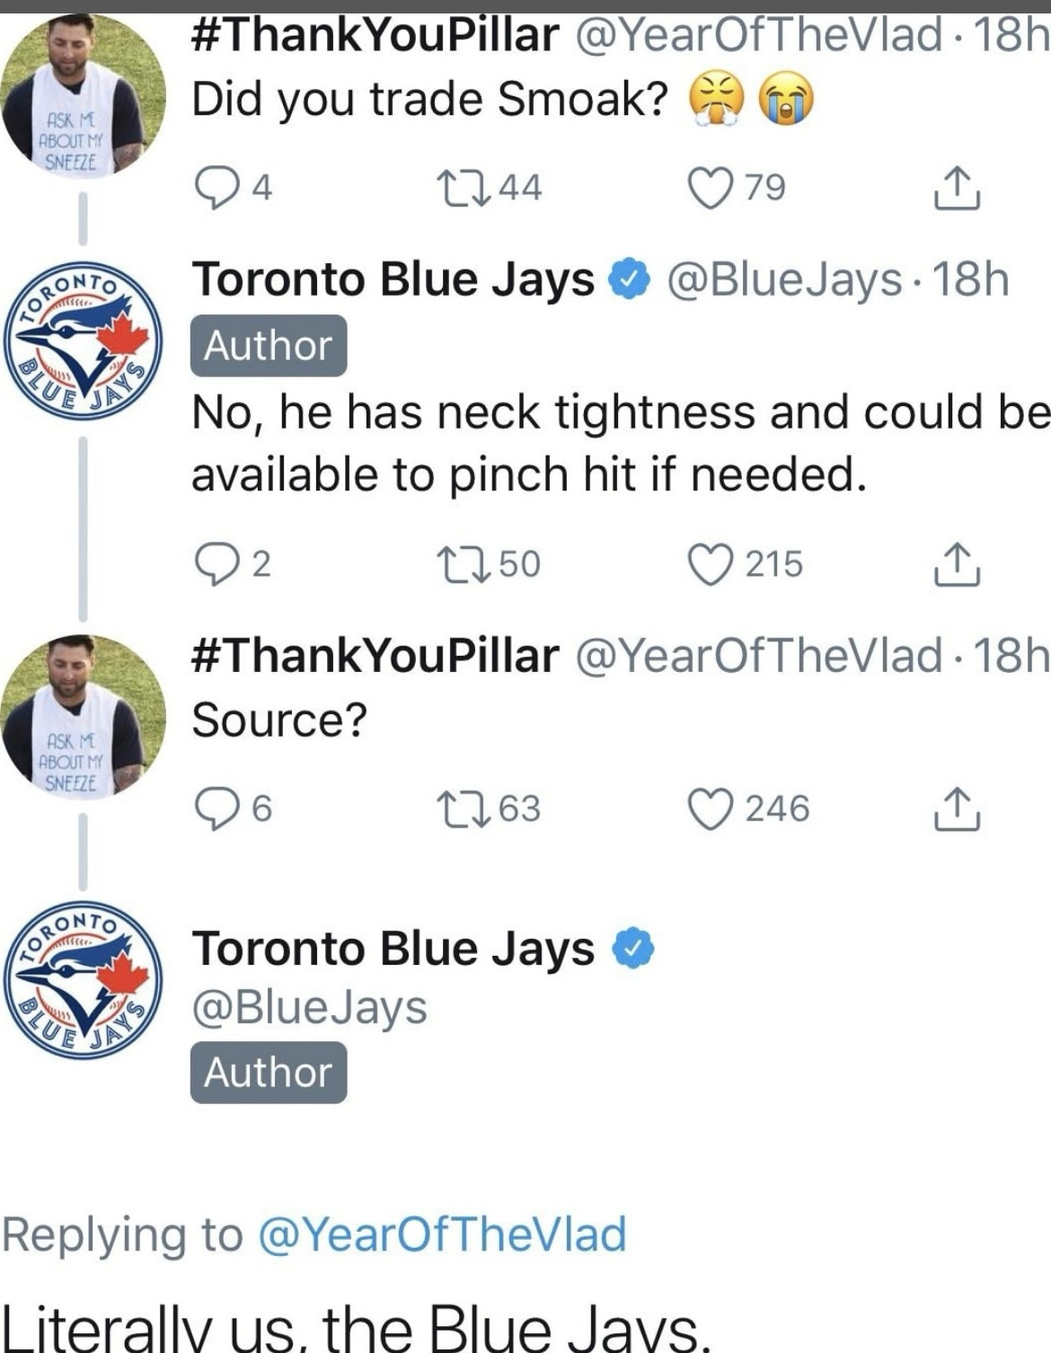Like the neck tightness tweet

click(710, 564)
